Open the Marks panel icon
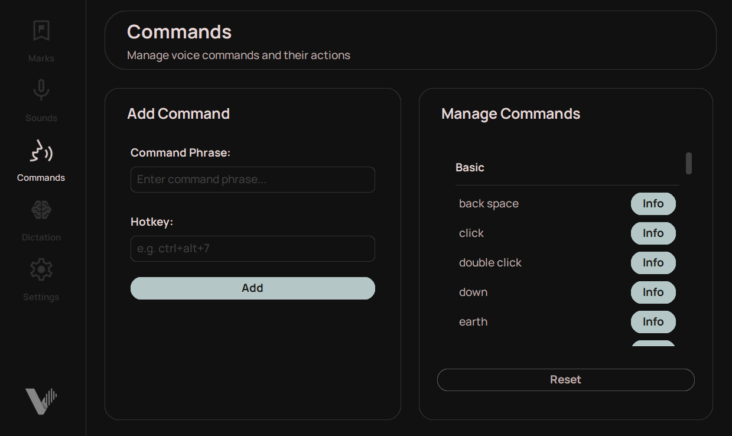Screen dimensions: 732x436 point(41,31)
